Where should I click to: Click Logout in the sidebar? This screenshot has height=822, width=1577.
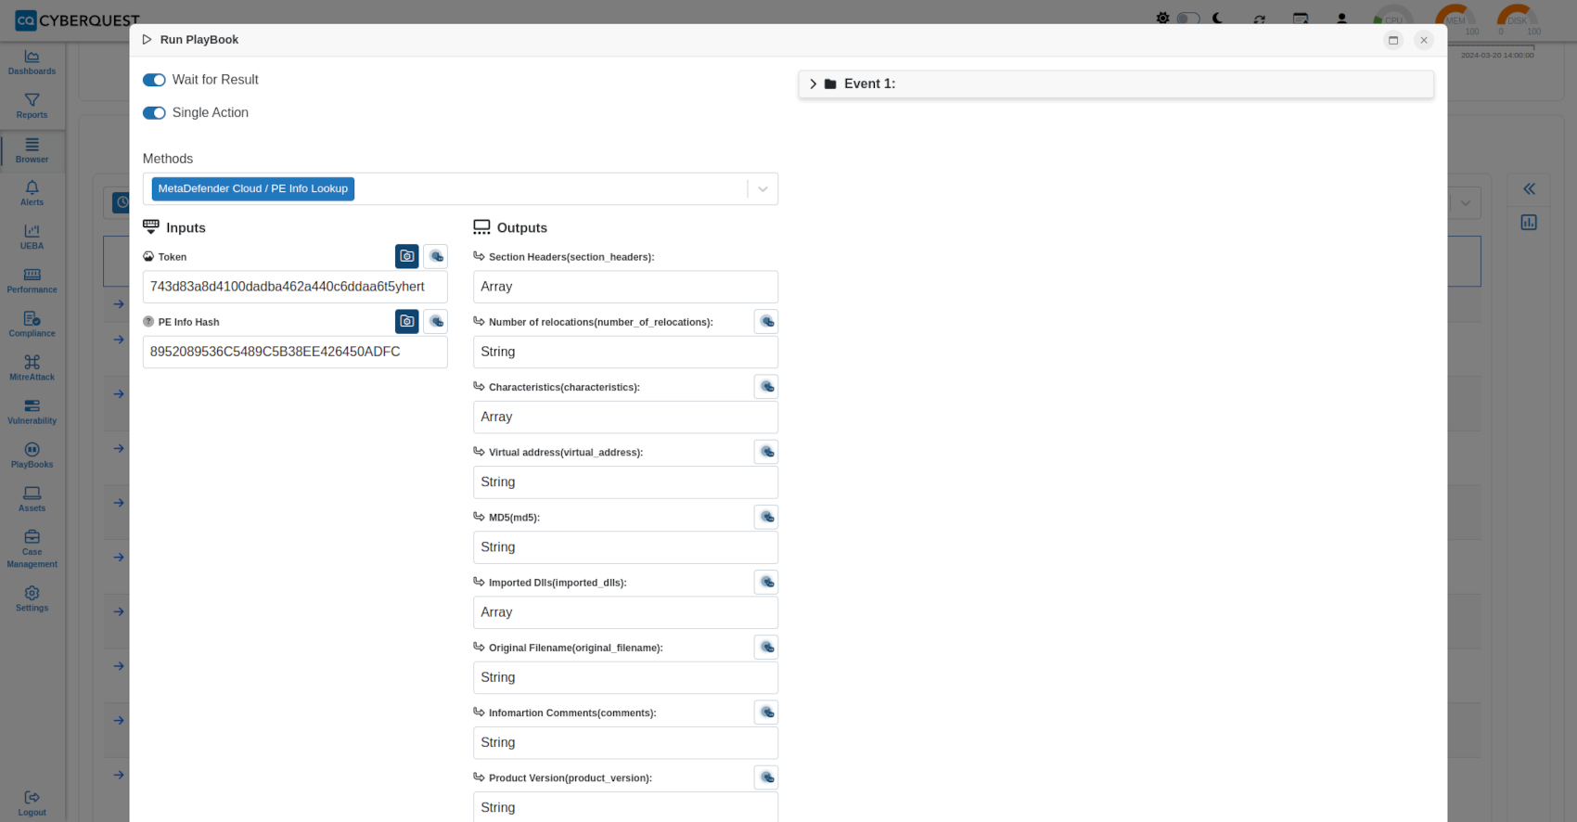tap(32, 803)
